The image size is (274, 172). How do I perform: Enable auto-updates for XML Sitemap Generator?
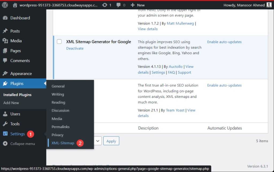pos(224,42)
